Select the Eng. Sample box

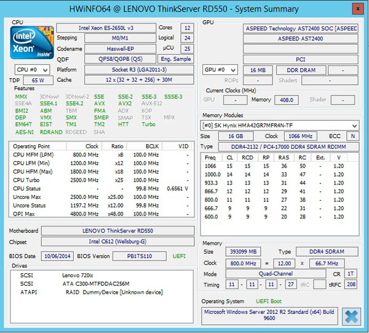[x=176, y=59]
